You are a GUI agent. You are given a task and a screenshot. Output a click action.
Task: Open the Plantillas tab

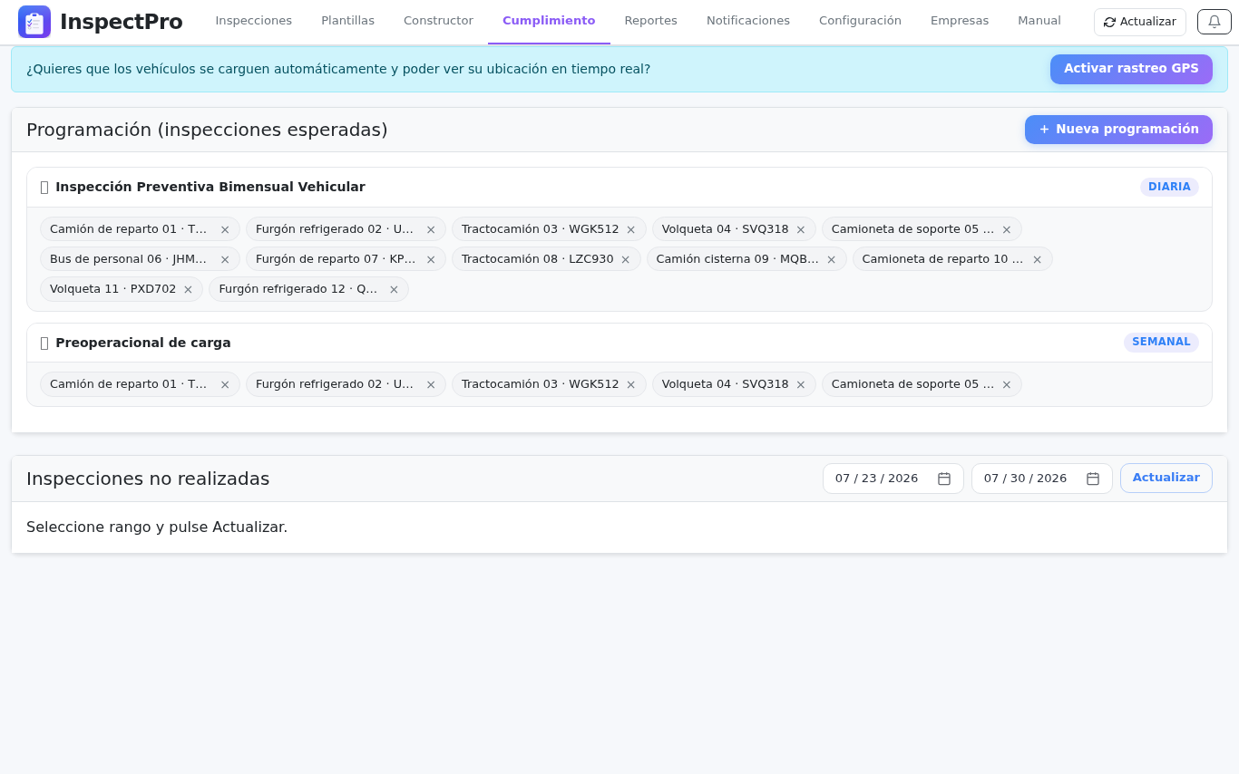(348, 21)
